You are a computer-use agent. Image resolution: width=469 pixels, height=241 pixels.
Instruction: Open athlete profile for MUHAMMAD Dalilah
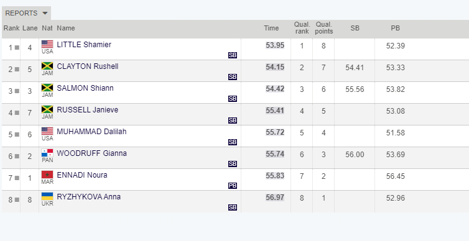coord(91,132)
